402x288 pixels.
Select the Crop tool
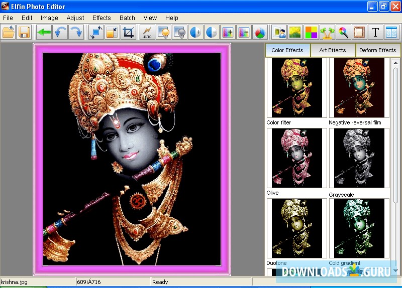click(x=129, y=33)
